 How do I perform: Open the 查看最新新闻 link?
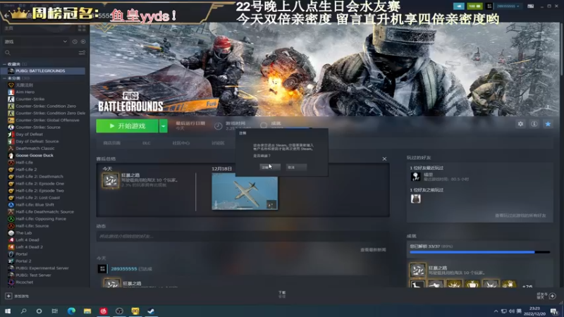click(373, 250)
